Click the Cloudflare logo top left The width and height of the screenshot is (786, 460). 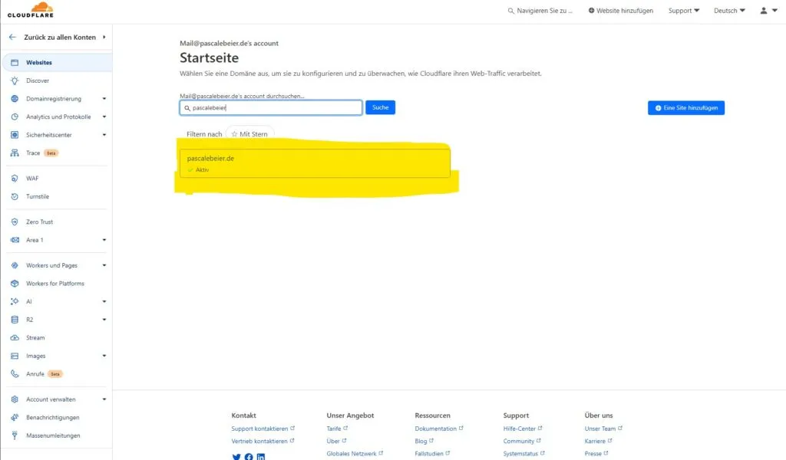coord(32,10)
